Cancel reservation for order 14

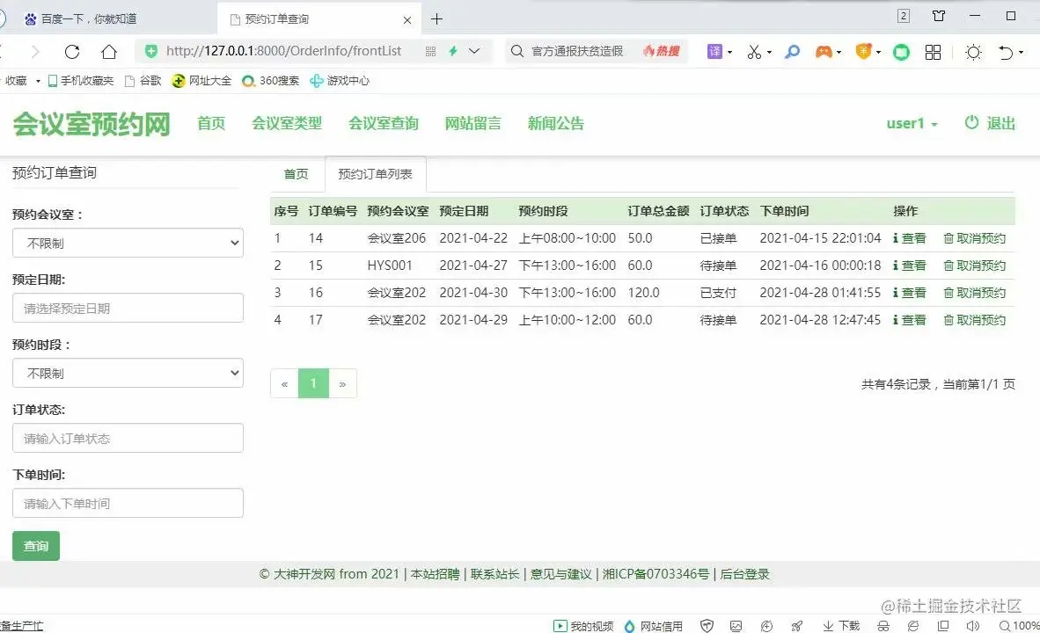pos(974,238)
